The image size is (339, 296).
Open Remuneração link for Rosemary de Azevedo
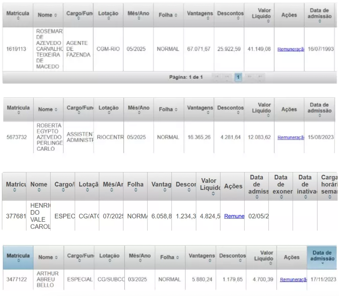(290, 49)
